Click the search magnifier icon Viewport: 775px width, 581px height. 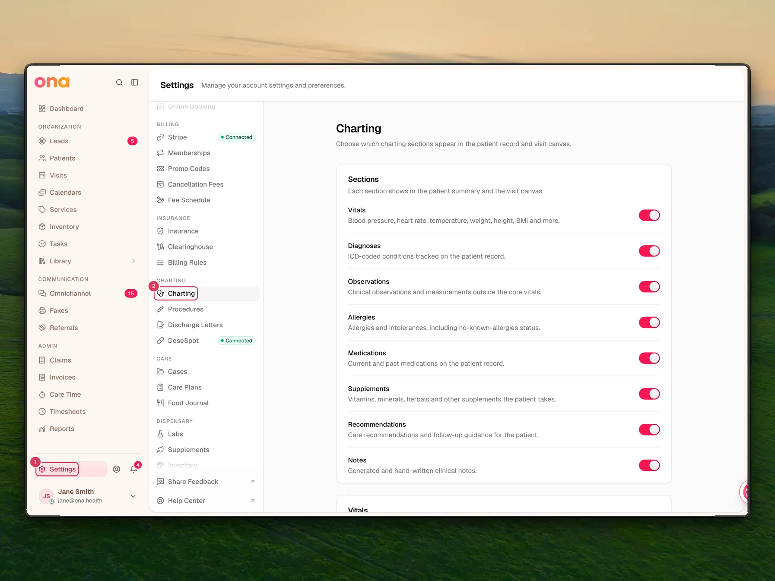[x=119, y=82]
